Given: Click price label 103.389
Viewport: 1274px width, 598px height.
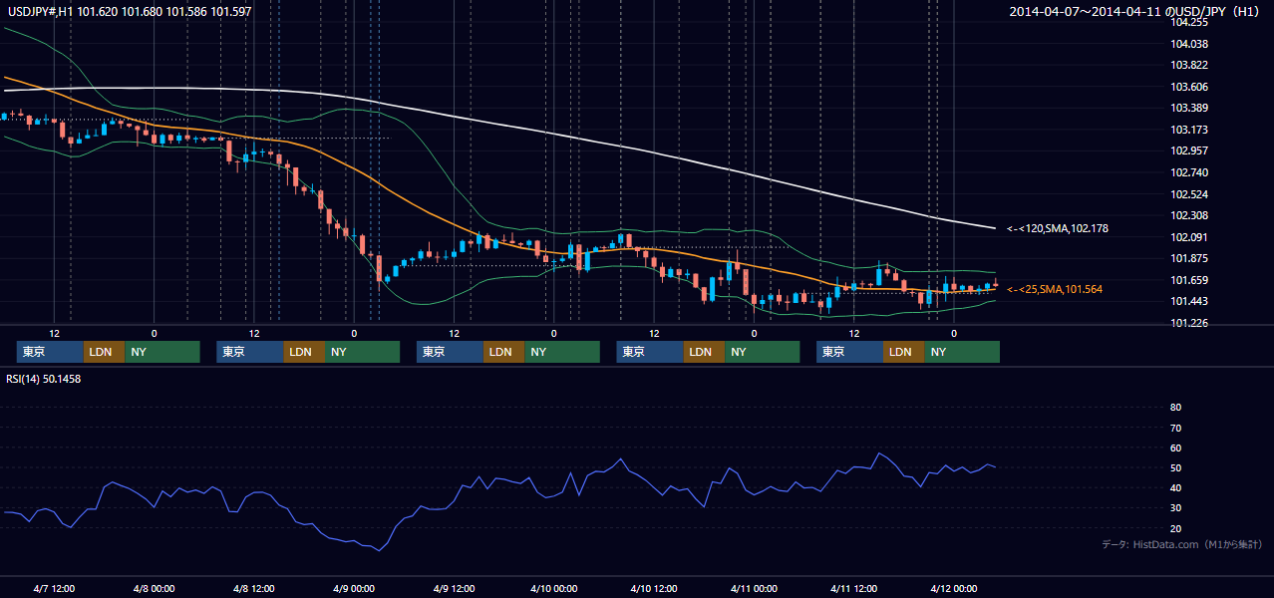Looking at the screenshot, I should (x=1189, y=108).
